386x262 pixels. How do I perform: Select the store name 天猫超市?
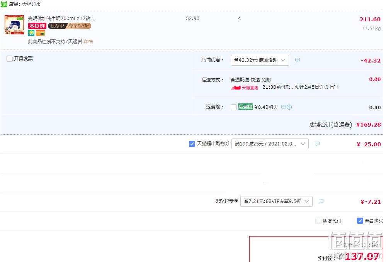(31, 4)
